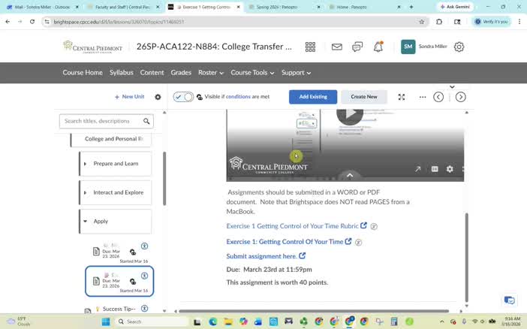This screenshot has height=329, width=527.
Task: Go to previous topic arrow
Action: click(x=438, y=97)
